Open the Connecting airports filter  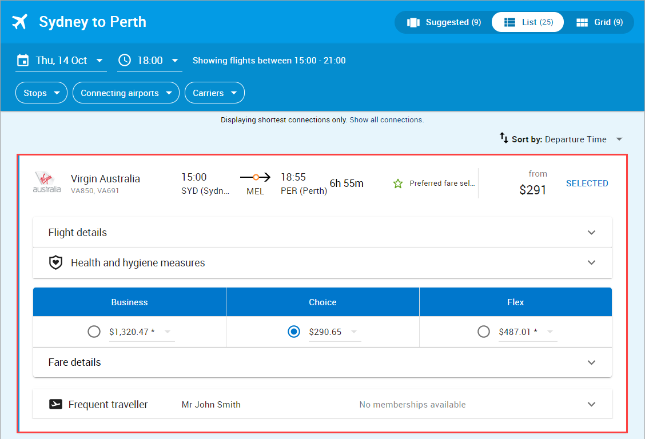pyautogui.click(x=126, y=93)
